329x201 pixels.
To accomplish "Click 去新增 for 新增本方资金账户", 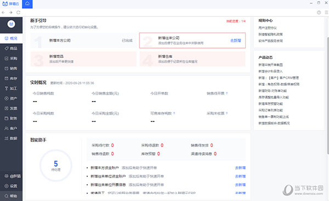I will pyautogui.click(x=240, y=168).
